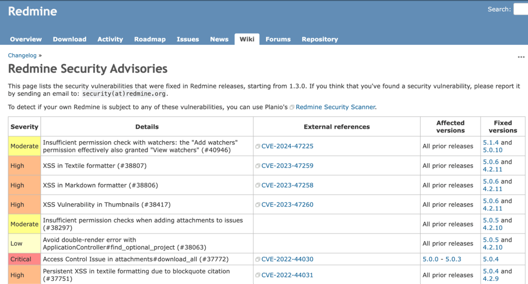Click external-link icon before Redmine Security Scanner
The image size is (528, 284).
pyautogui.click(x=292, y=107)
